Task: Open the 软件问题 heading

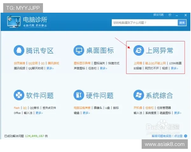Action: [x=40, y=95]
